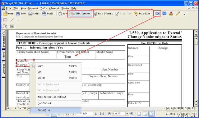Screen dimensions: 199x118
Task: Pick the Stamp tool icon
Action: click(171, 13)
